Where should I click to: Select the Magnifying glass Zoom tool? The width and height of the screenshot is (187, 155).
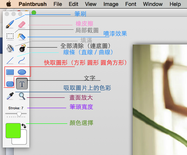click(x=22, y=96)
